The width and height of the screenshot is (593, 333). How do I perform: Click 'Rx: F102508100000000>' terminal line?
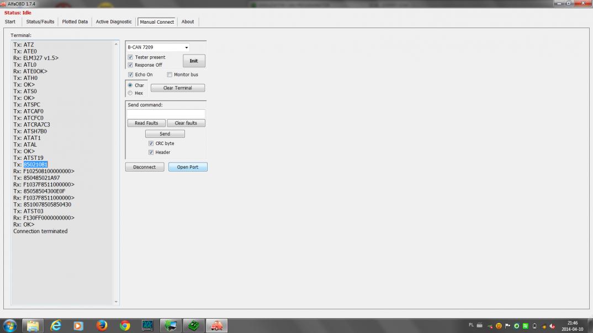pyautogui.click(x=44, y=171)
